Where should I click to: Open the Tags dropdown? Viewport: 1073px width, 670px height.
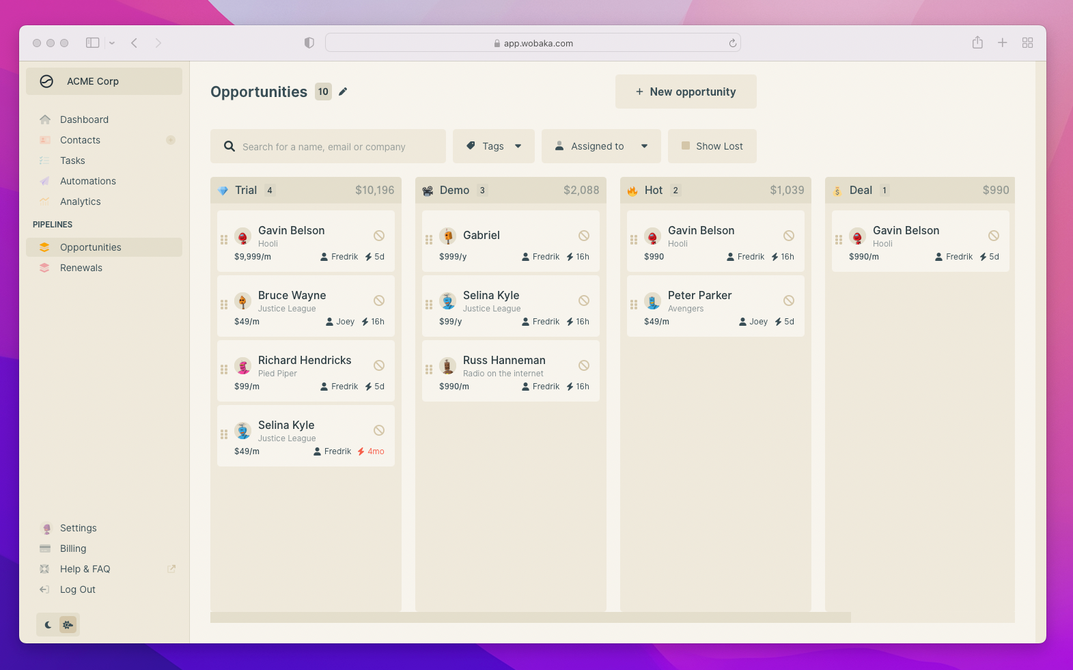494,146
